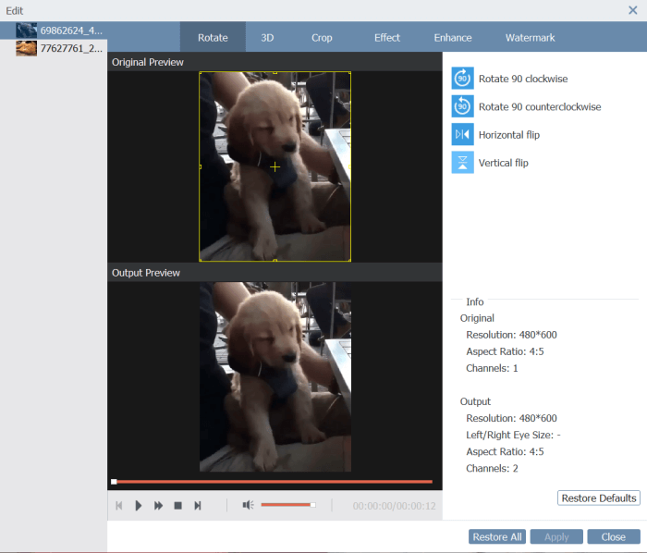Jump to the previous frame

(x=118, y=506)
